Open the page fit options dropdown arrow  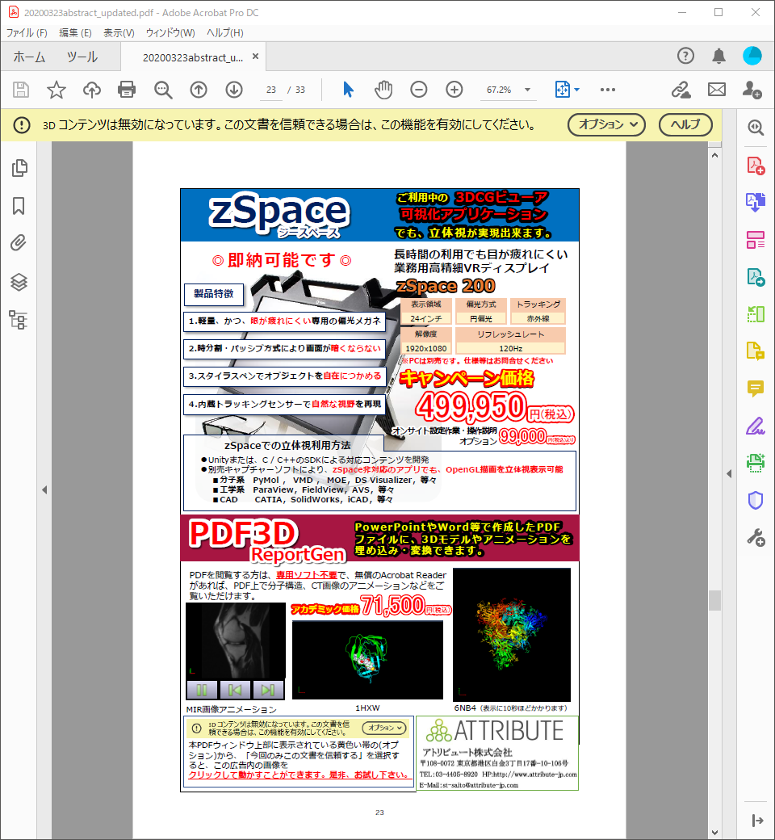(577, 90)
